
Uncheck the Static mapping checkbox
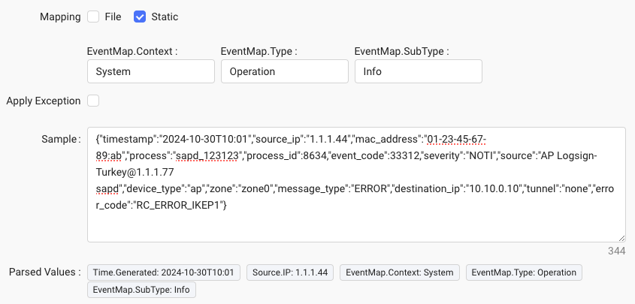[x=140, y=17]
